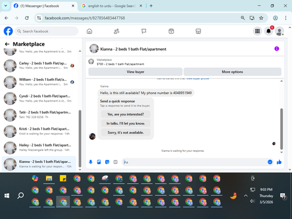Open Windows taskbar search
This screenshot has height=219, width=292.
(x=20, y=196)
